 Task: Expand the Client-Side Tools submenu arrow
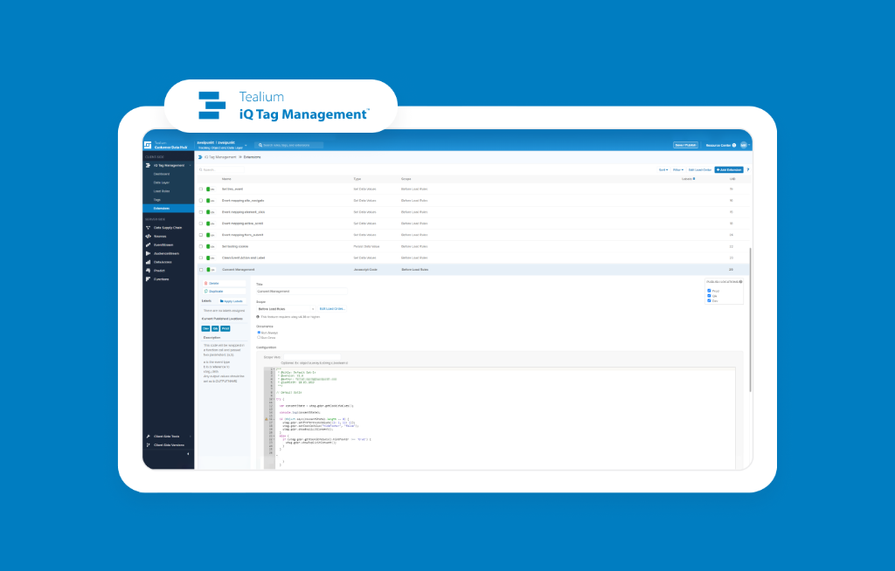coord(190,437)
